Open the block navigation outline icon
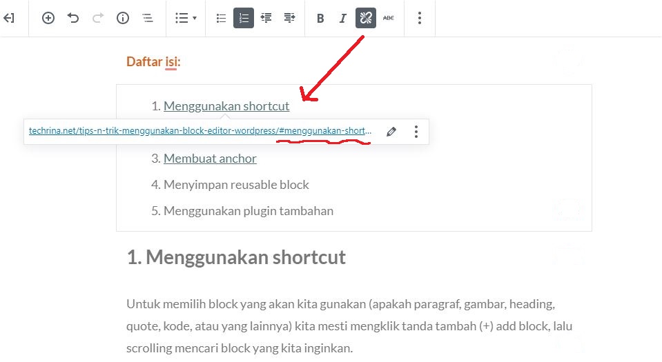 (x=148, y=19)
